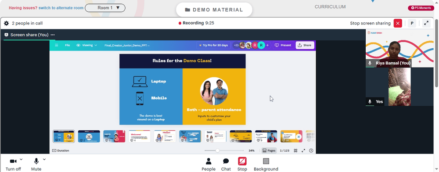Open the People panel
Screen dimensions: 439x172
[209, 165]
